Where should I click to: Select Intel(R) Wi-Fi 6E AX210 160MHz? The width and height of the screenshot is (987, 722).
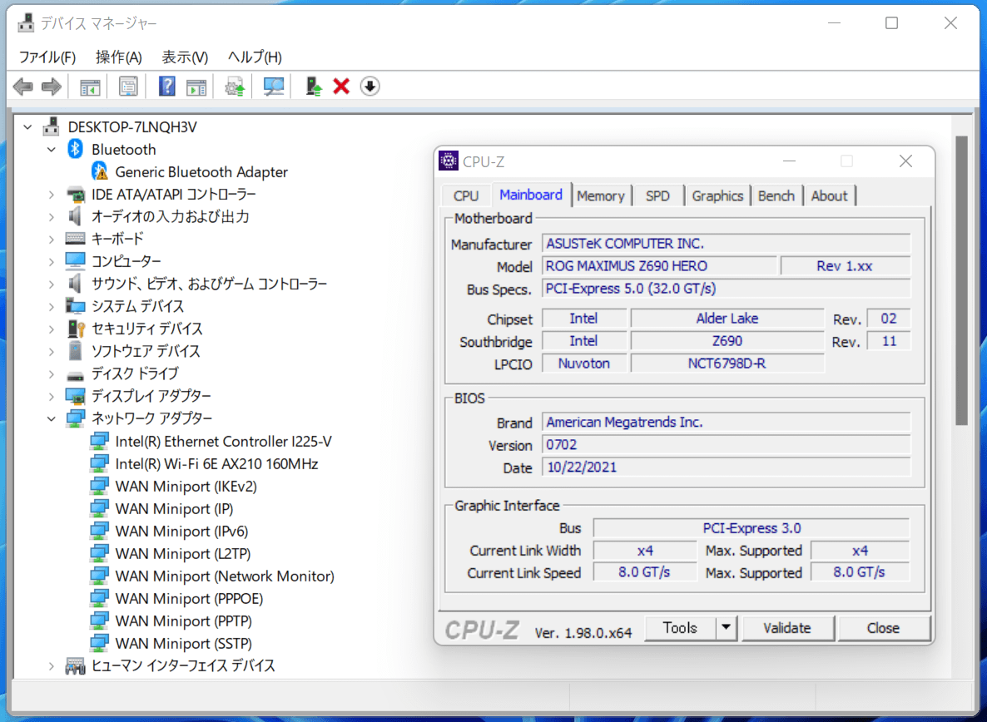216,463
